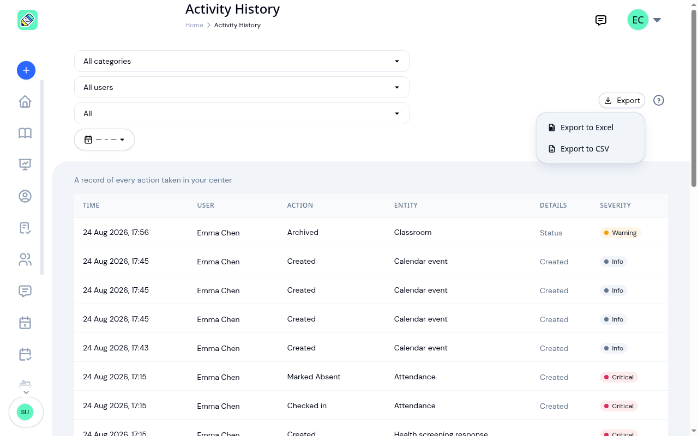This screenshot has height=436, width=698.
Task: Select the checklist document icon in the sidebar
Action: (25, 228)
